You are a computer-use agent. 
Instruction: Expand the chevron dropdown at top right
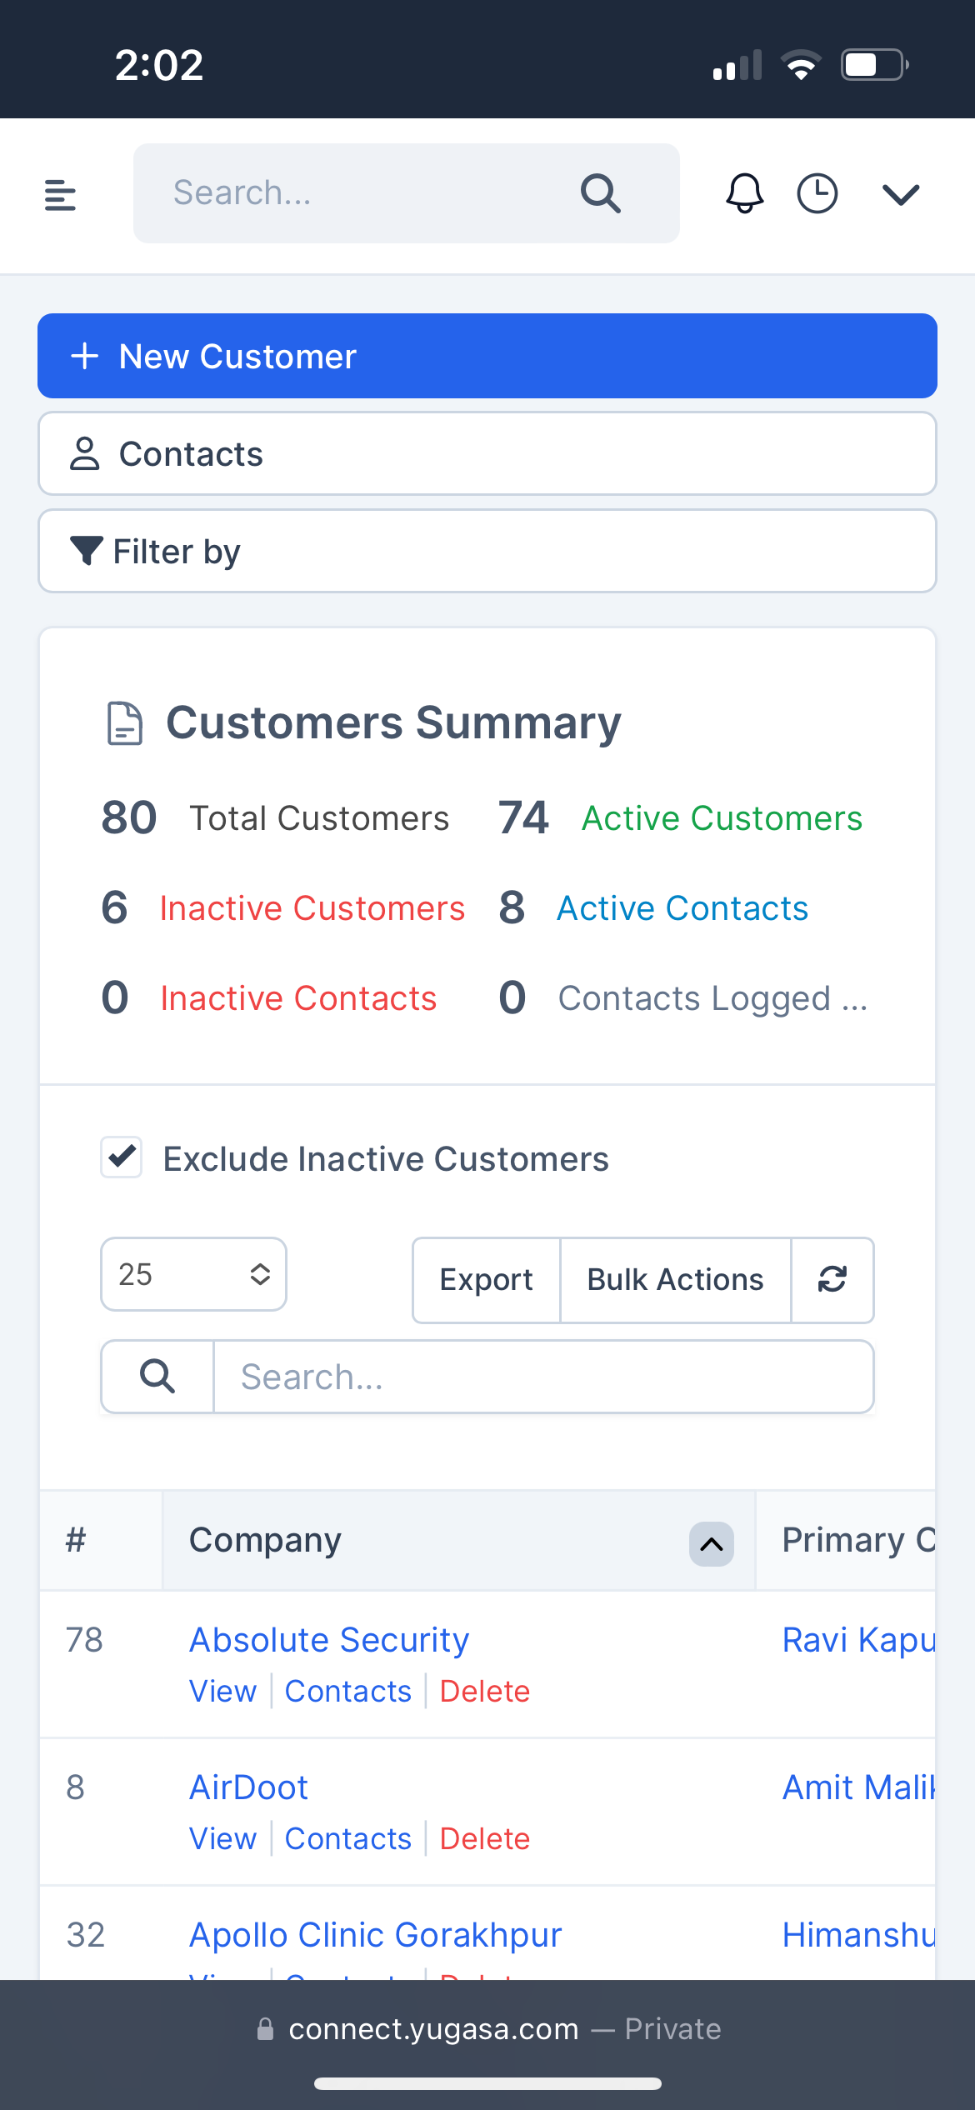click(901, 194)
